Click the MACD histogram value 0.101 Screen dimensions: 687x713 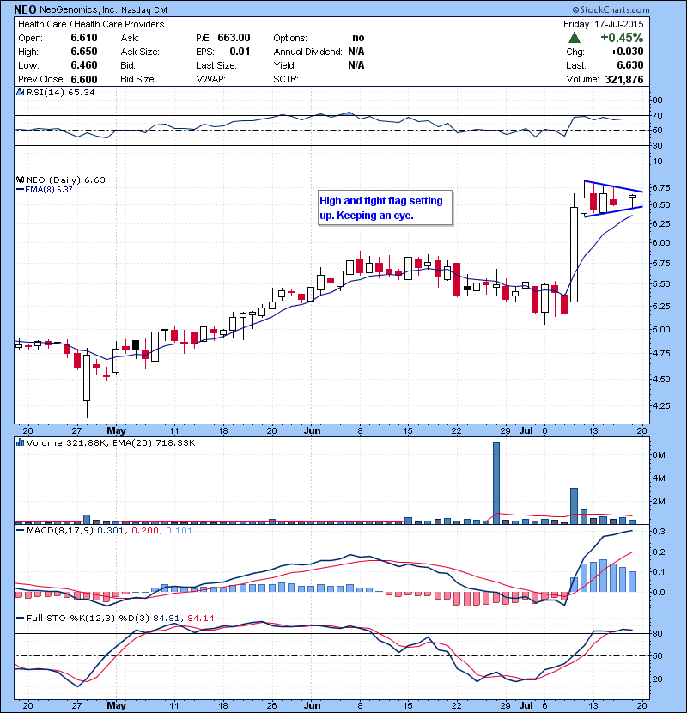(179, 530)
